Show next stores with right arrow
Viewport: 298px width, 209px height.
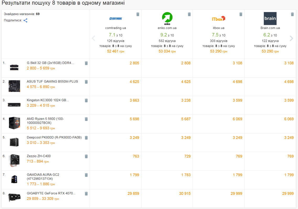click(291, 38)
